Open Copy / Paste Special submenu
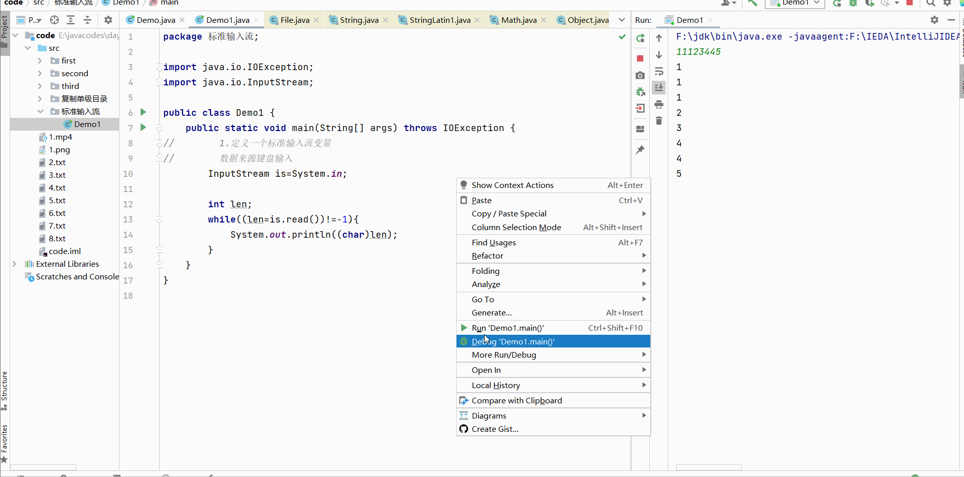The image size is (964, 477). click(553, 214)
